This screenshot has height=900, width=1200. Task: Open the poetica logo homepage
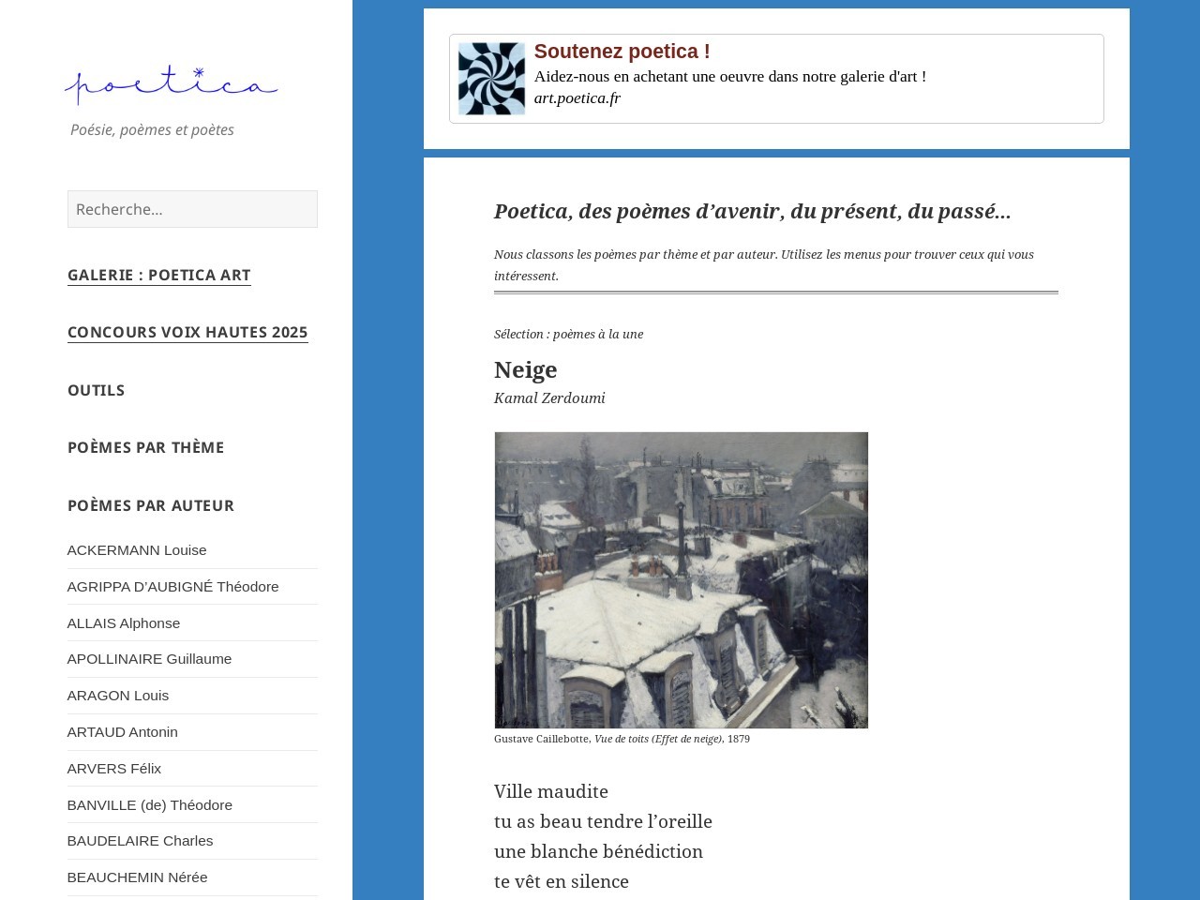tap(171, 84)
